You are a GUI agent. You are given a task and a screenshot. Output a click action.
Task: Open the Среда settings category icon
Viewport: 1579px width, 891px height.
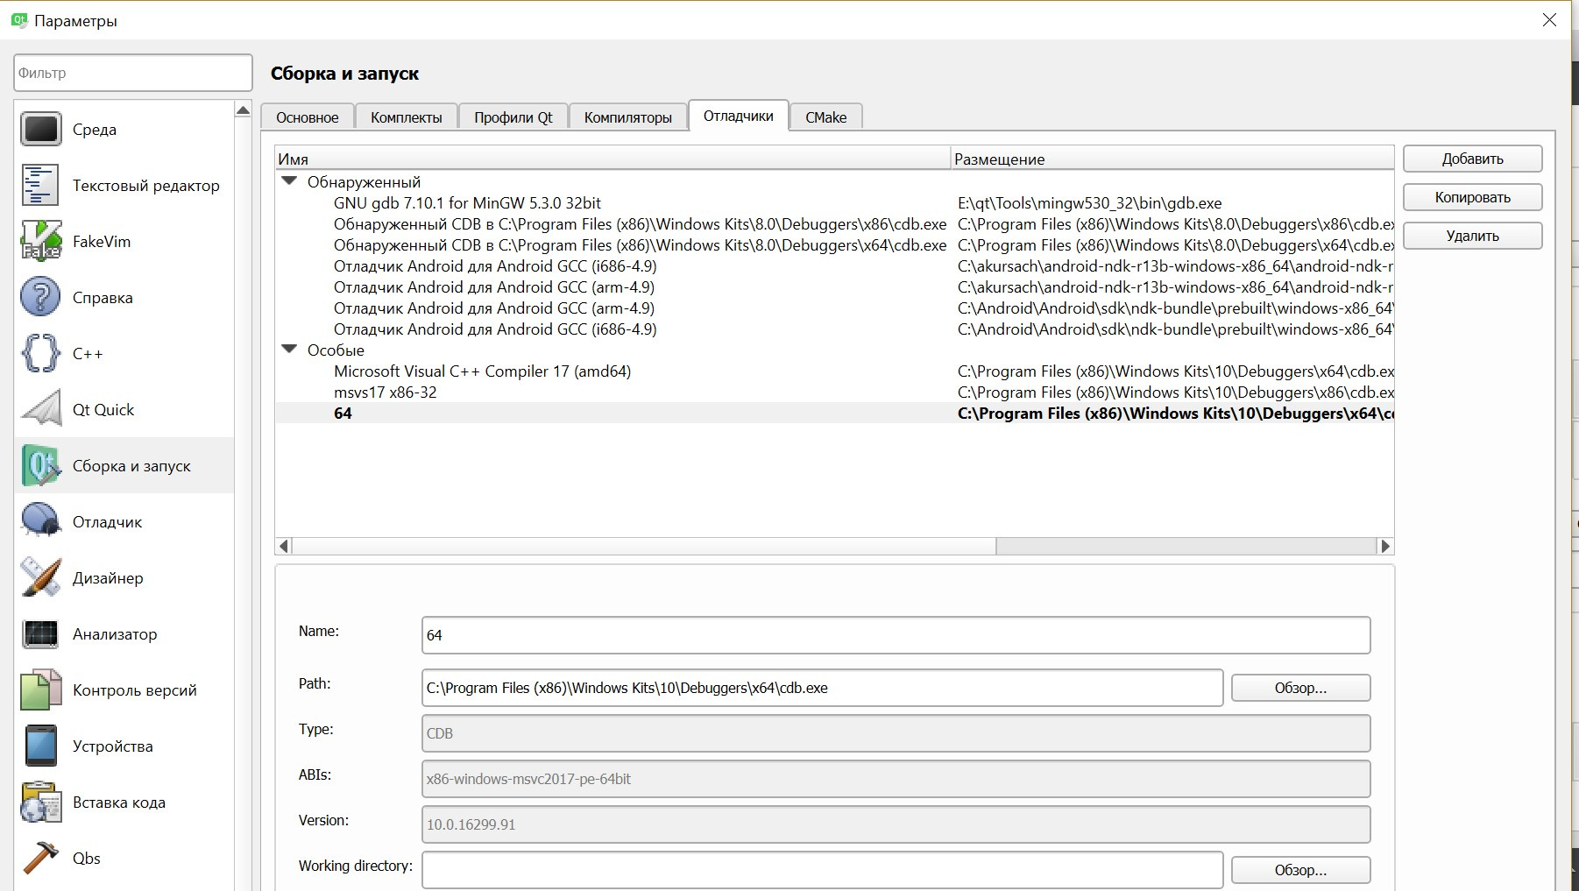pyautogui.click(x=41, y=130)
